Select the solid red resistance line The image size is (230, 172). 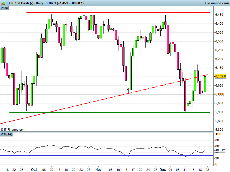118,13
